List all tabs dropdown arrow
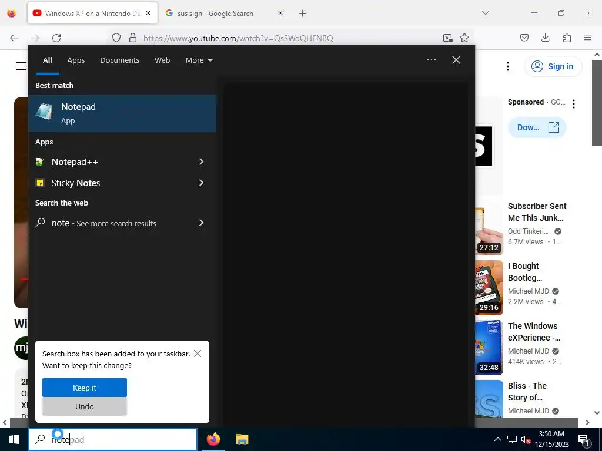This screenshot has height=451, width=602. click(x=485, y=13)
